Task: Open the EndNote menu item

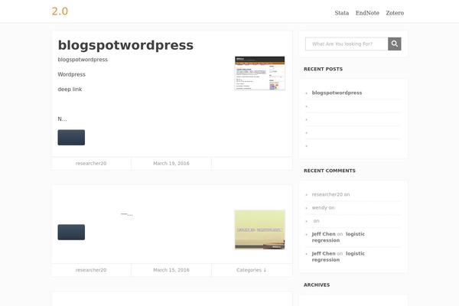Action: (367, 13)
